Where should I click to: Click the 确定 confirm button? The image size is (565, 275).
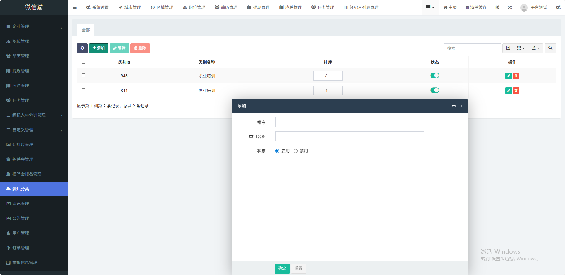[x=282, y=269]
